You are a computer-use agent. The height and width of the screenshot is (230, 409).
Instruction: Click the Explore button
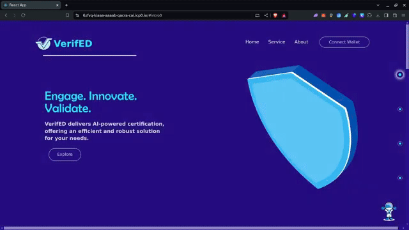[x=65, y=155]
